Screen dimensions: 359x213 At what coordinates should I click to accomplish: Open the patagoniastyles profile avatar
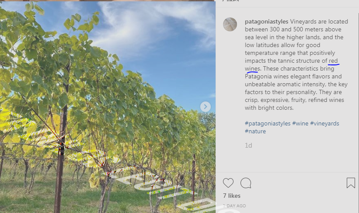click(x=230, y=24)
